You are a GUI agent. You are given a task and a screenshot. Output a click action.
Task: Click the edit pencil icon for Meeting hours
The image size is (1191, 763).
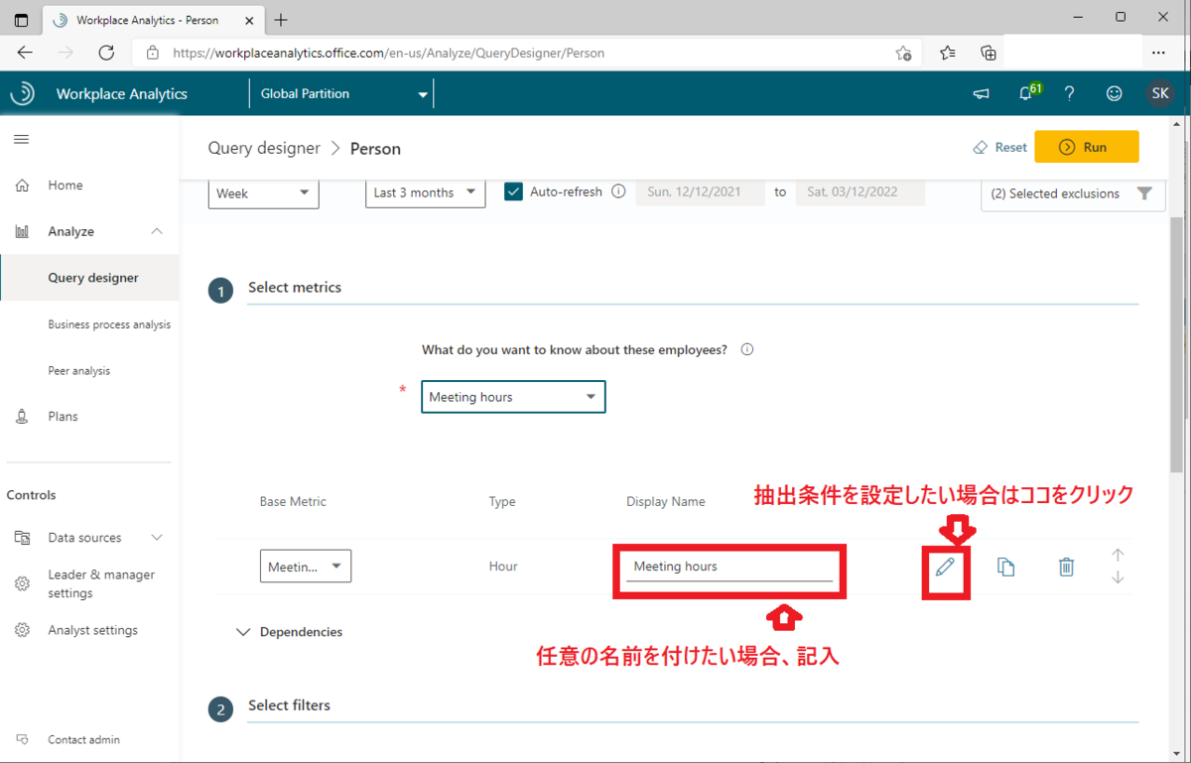pos(945,567)
